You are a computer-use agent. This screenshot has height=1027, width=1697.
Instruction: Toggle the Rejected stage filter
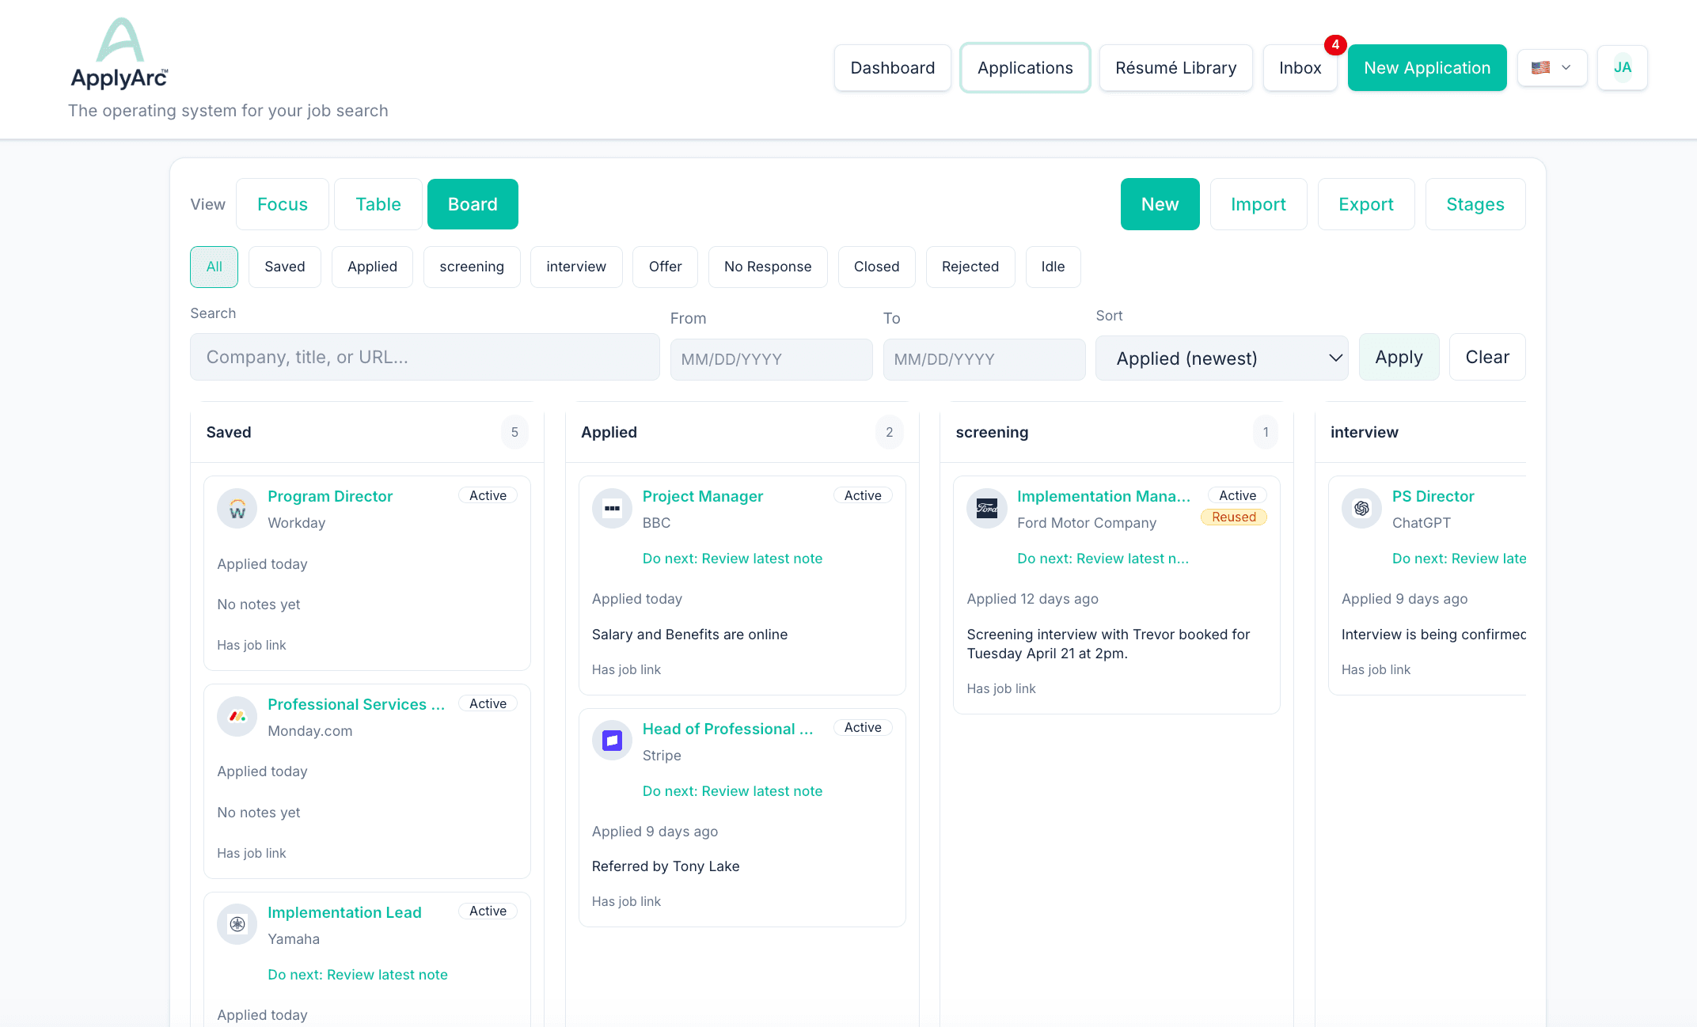click(970, 267)
